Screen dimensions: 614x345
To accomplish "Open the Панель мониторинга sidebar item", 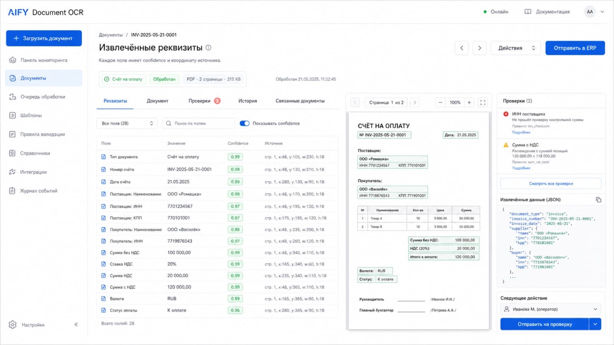I will 44,60.
